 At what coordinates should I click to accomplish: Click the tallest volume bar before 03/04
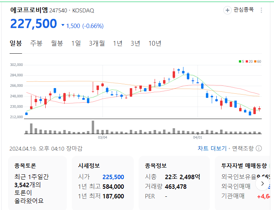93,127
